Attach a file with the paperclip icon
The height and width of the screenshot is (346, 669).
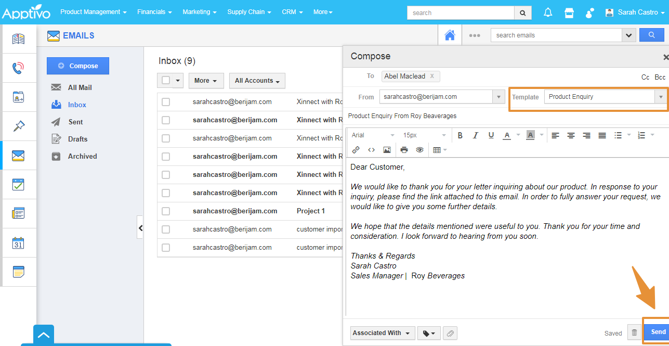(450, 333)
